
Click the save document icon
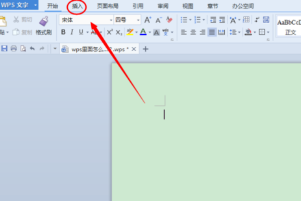(x=5, y=49)
